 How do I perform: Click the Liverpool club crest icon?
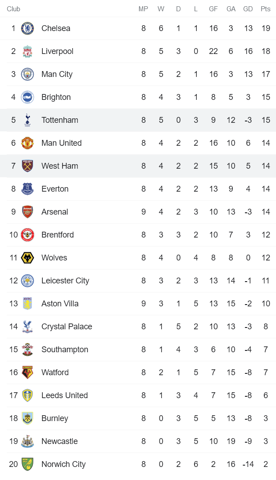(x=27, y=51)
